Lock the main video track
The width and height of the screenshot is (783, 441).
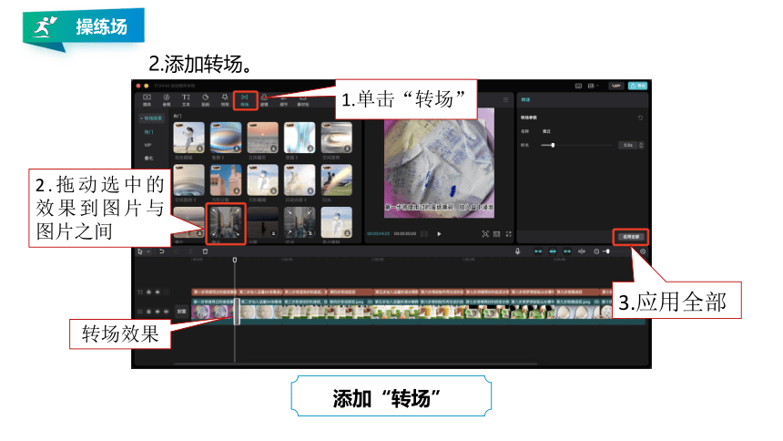click(x=148, y=312)
